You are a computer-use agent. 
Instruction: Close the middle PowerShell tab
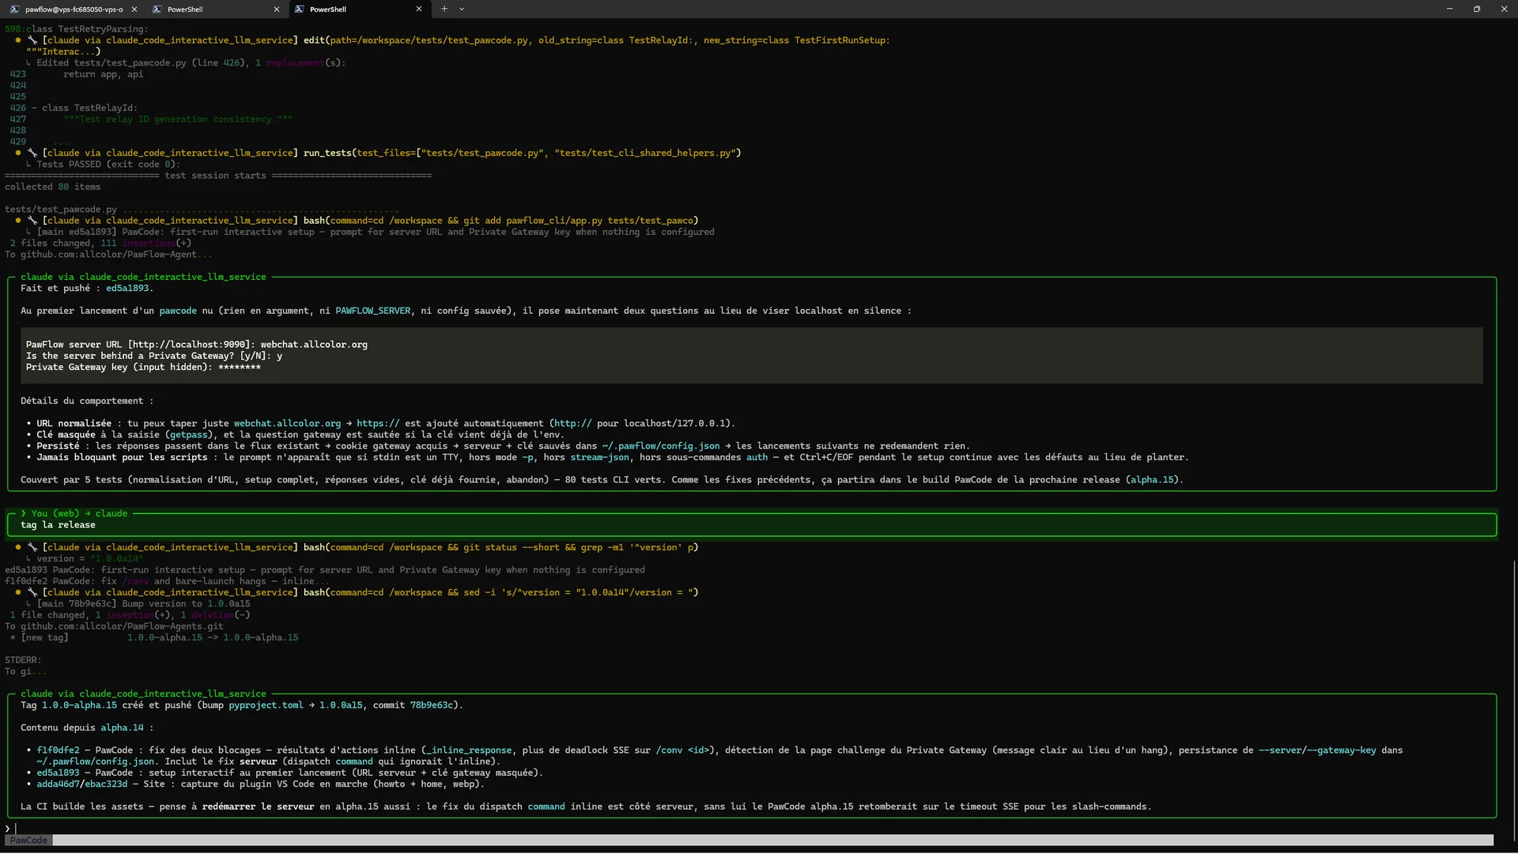tap(276, 9)
